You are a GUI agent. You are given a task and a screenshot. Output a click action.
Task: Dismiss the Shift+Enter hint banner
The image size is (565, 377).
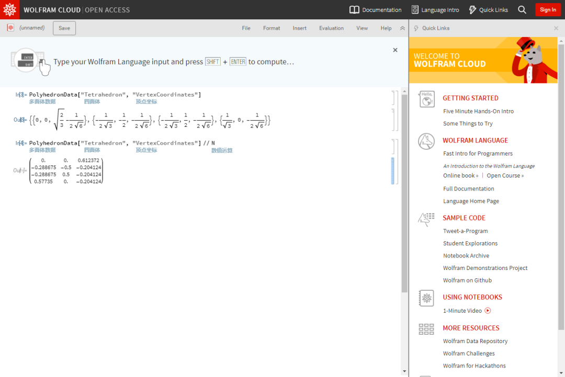(395, 50)
